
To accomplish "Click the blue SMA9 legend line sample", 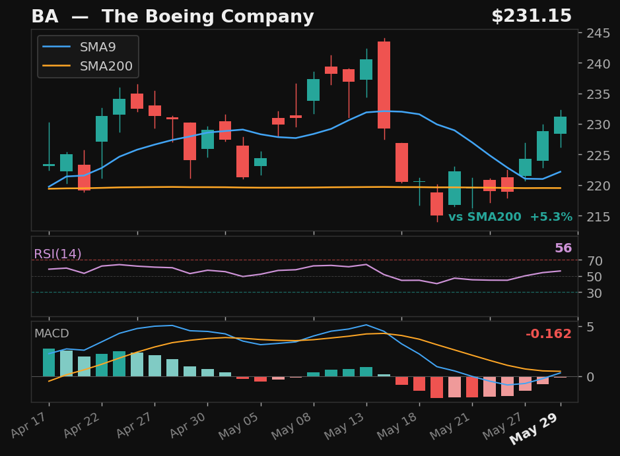I will (56, 47).
